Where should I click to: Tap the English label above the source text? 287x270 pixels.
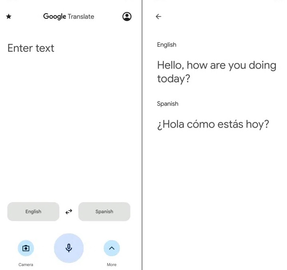coord(167,45)
